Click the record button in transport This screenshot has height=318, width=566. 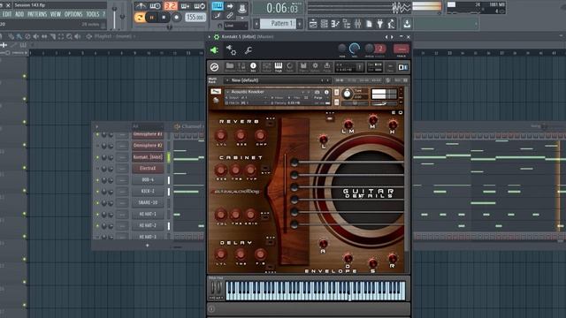pyautogui.click(x=177, y=18)
